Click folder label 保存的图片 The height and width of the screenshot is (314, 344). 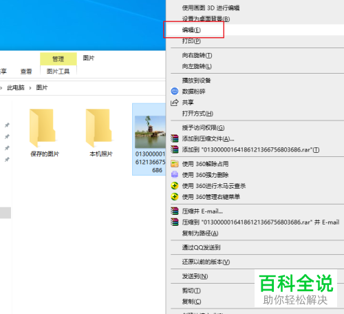pos(45,154)
